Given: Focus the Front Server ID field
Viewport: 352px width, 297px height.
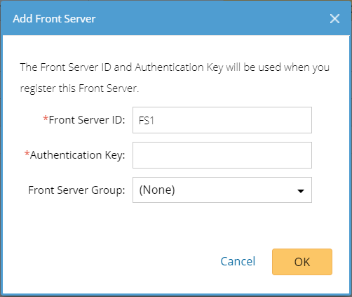Looking at the screenshot, I should pyautogui.click(x=222, y=120).
